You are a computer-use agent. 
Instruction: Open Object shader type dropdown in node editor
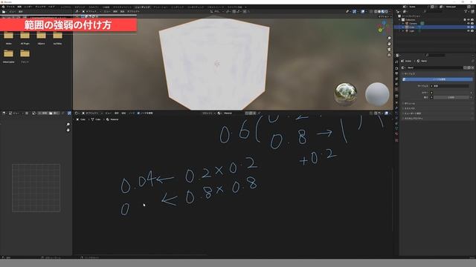coord(91,113)
